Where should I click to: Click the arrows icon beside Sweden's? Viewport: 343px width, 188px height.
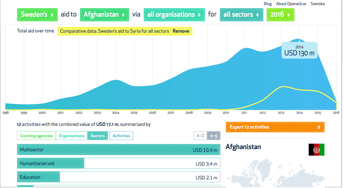52,15
